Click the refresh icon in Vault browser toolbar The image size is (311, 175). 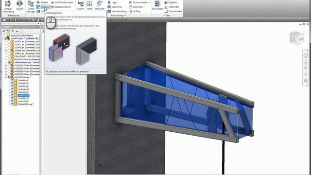point(4,31)
